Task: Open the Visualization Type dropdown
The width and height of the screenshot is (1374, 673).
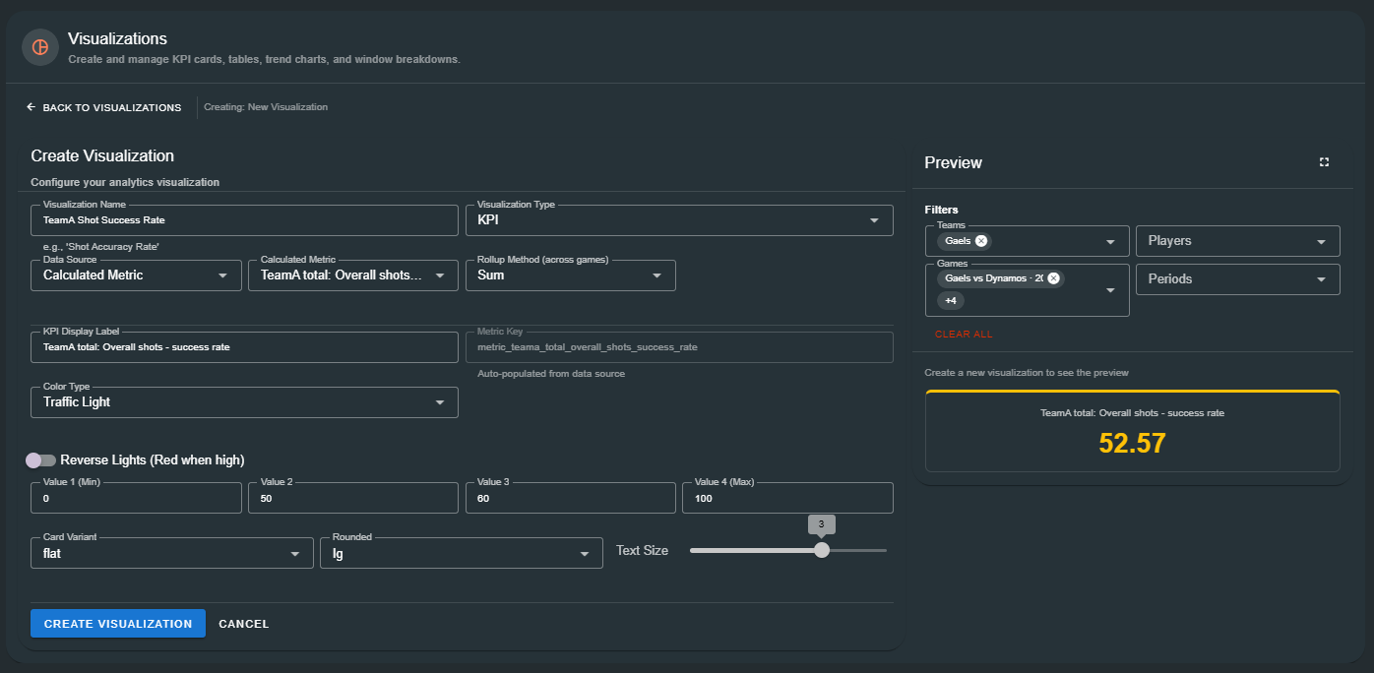Action: [679, 220]
